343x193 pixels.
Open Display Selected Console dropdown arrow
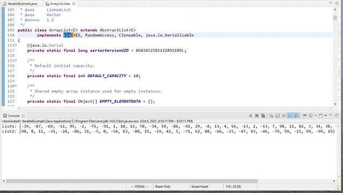click(316, 116)
